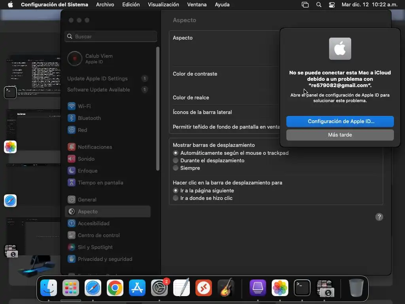Dismiss dialog with Más tarde
Screen dimensions: 405x304
340,135
